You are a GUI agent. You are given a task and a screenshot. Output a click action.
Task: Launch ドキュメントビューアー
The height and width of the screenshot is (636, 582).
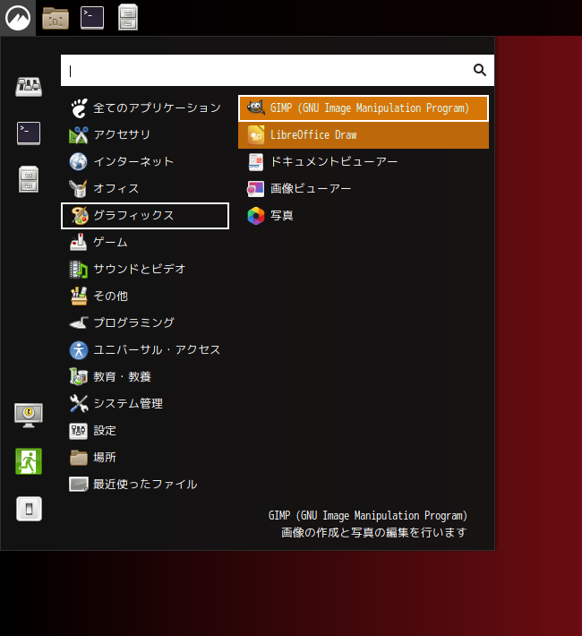pyautogui.click(x=364, y=162)
